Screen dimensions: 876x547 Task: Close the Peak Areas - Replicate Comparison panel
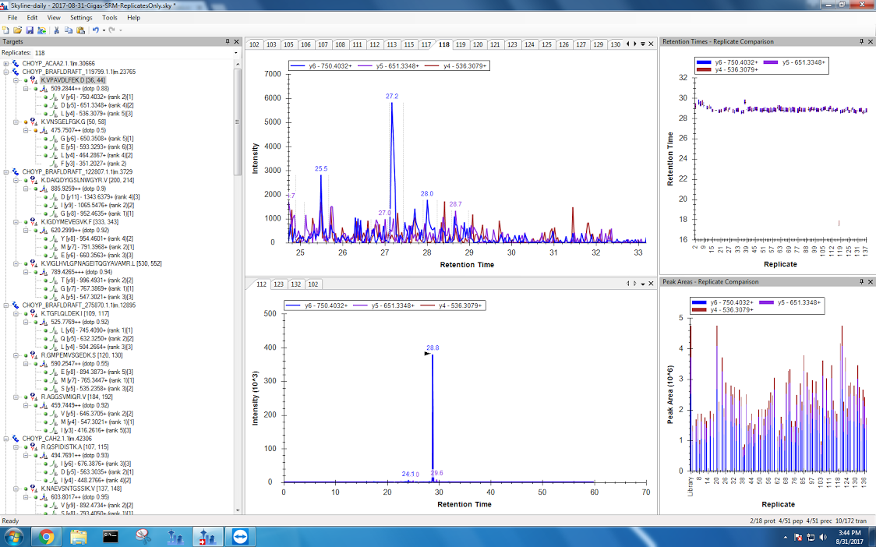point(871,281)
